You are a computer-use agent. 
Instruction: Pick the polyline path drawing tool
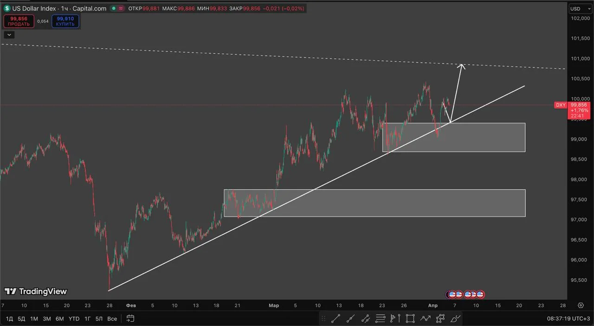click(x=425, y=319)
